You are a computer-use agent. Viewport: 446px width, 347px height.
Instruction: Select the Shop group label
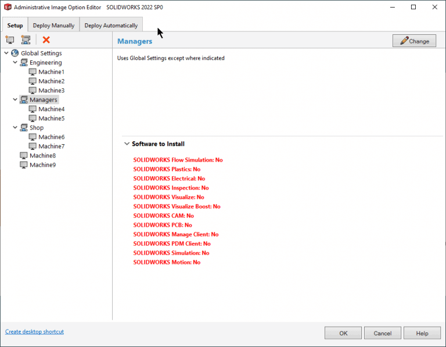click(37, 127)
